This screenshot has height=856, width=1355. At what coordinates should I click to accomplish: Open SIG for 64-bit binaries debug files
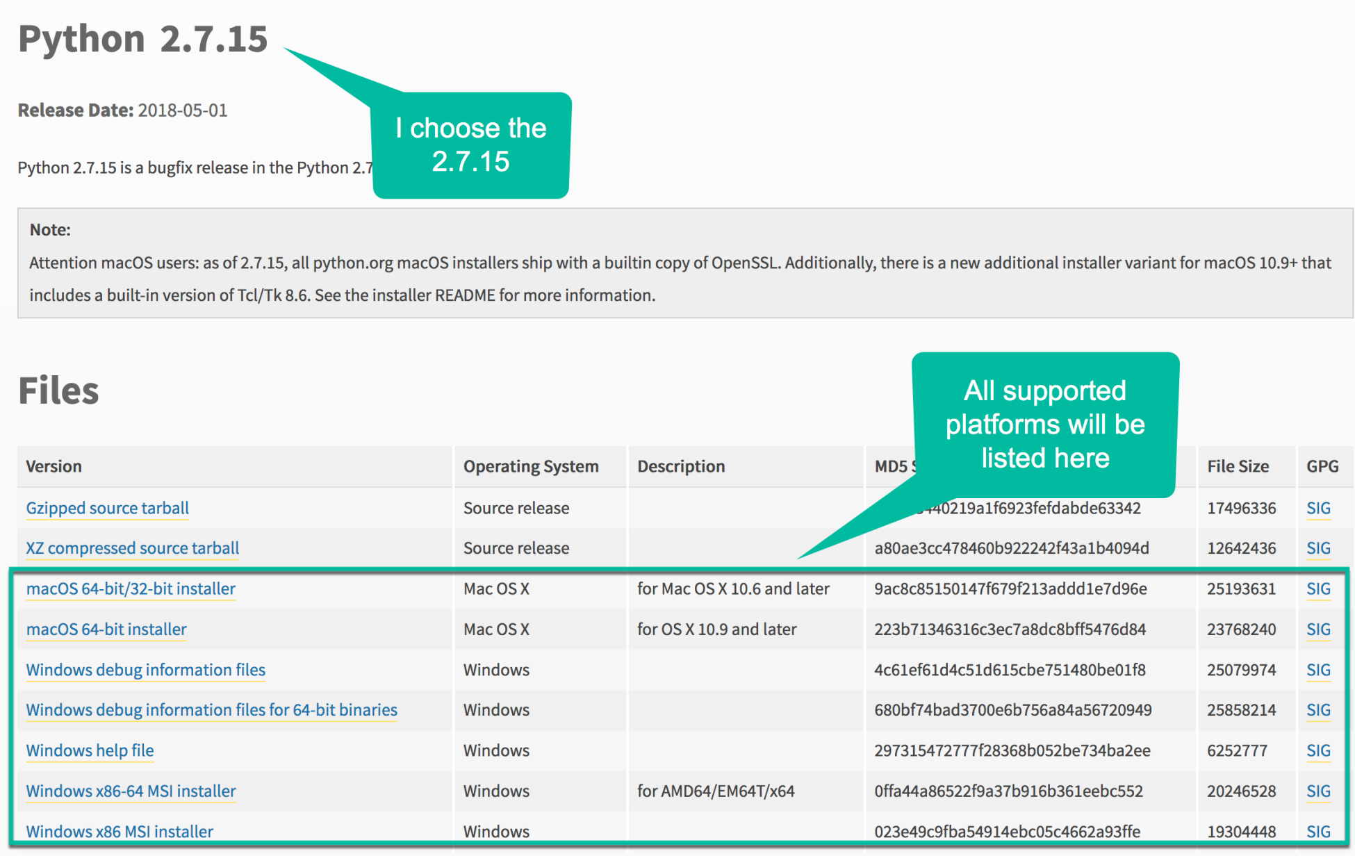(x=1318, y=709)
